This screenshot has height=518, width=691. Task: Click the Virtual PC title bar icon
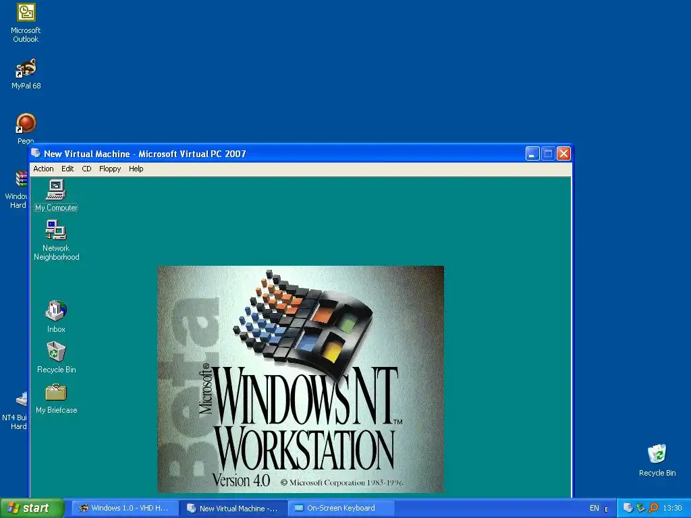[x=36, y=153]
